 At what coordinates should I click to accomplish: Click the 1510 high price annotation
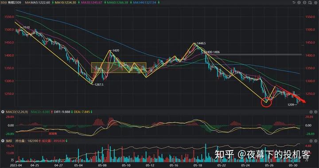point(26,27)
